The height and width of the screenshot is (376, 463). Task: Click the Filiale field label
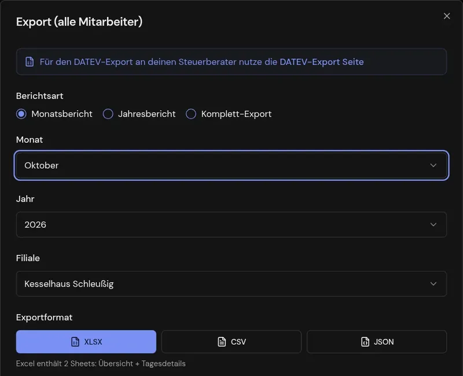coord(28,258)
